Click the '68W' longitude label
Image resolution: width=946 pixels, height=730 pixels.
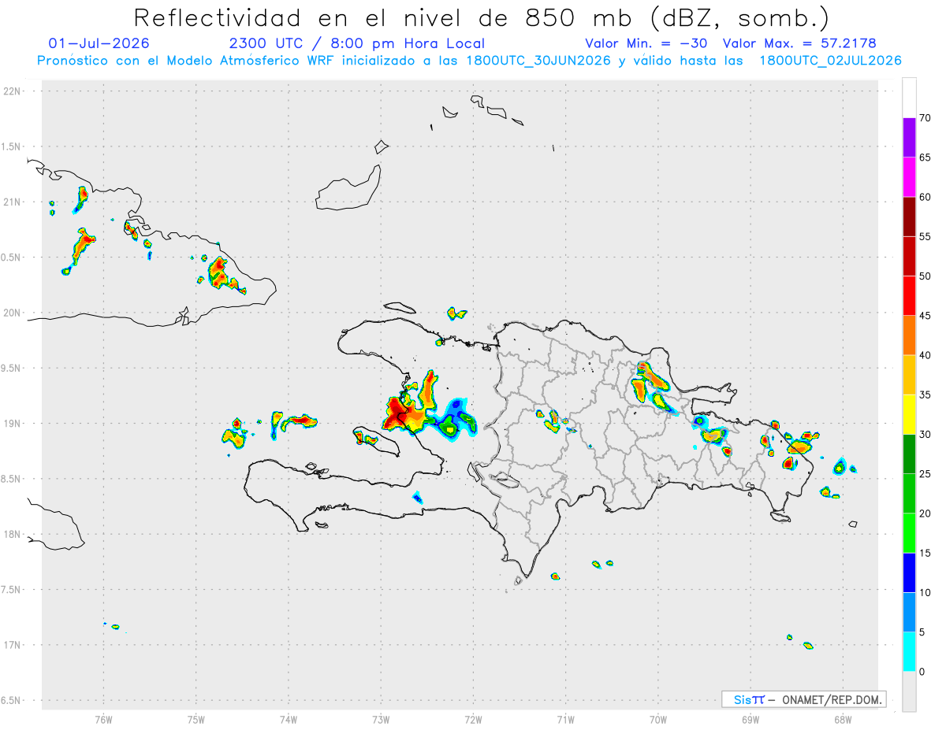(843, 719)
